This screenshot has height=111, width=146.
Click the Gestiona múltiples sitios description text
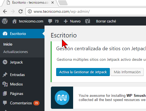coord(101,59)
